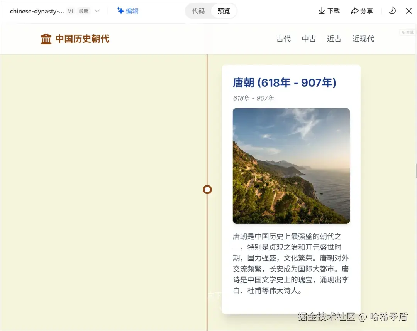Click the Tang dynasty description paragraph
This screenshot has width=417, height=331.
click(x=291, y=264)
